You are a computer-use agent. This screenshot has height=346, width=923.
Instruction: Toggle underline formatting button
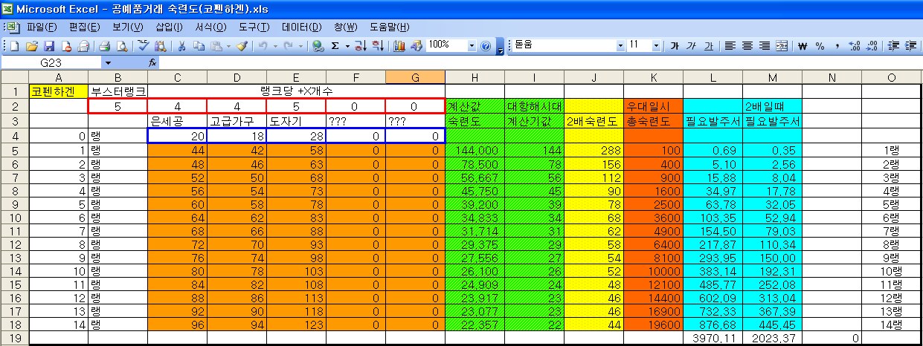tap(708, 46)
